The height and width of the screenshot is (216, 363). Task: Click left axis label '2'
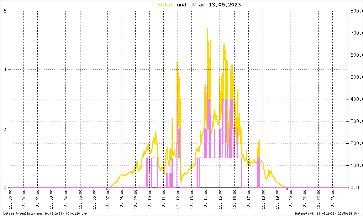click(x=5, y=129)
